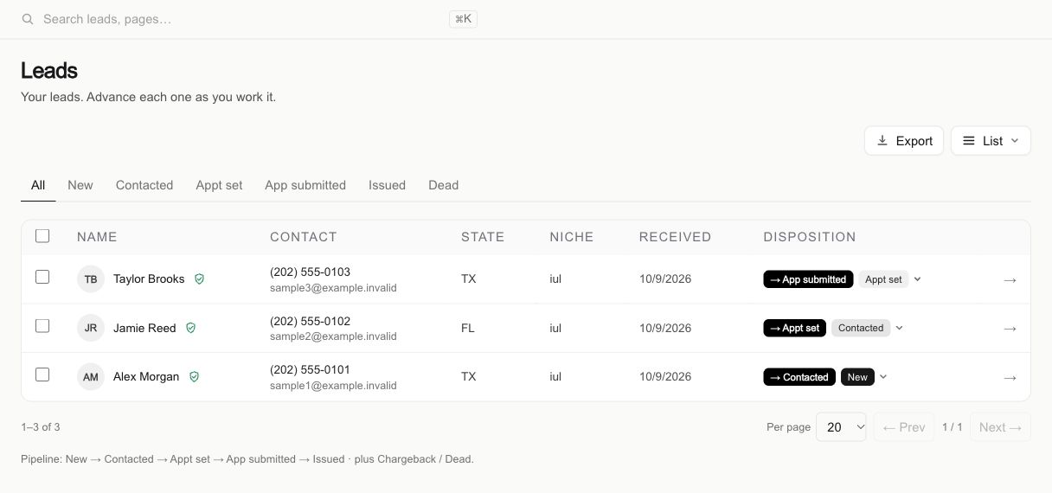Click the Next page button

[1000, 427]
